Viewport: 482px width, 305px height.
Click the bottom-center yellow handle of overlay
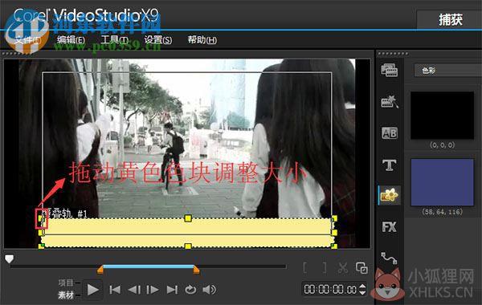[x=188, y=246]
